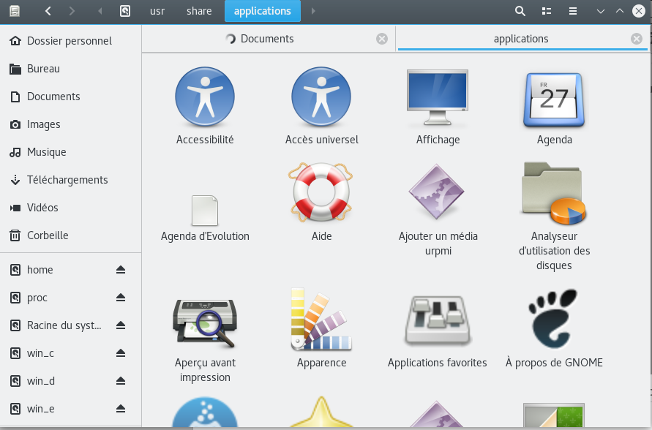The image size is (652, 430).
Task: Open the Affichage monitor icon
Action: tap(438, 98)
